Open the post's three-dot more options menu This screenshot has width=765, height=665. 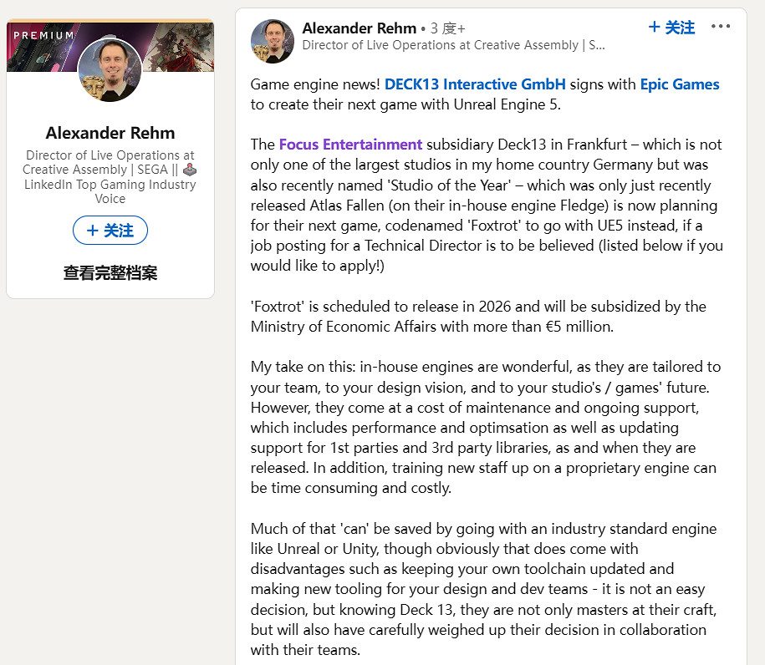click(x=720, y=27)
